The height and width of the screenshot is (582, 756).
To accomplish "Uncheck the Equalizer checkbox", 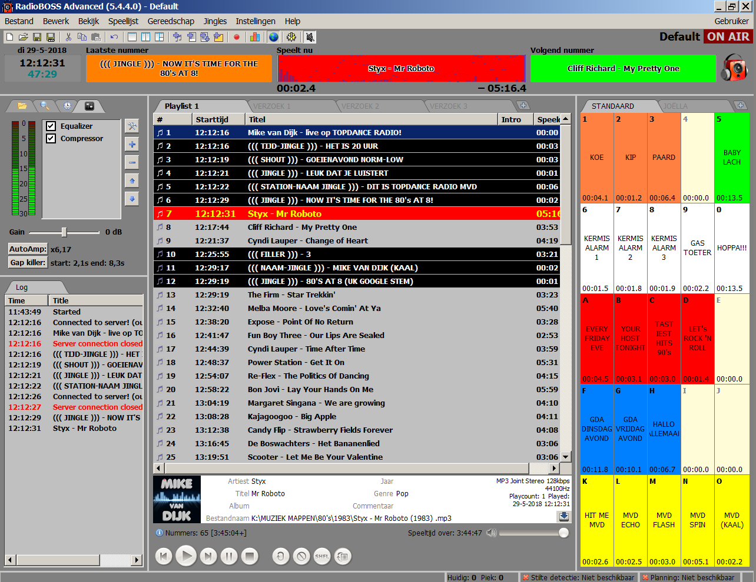I will point(51,126).
